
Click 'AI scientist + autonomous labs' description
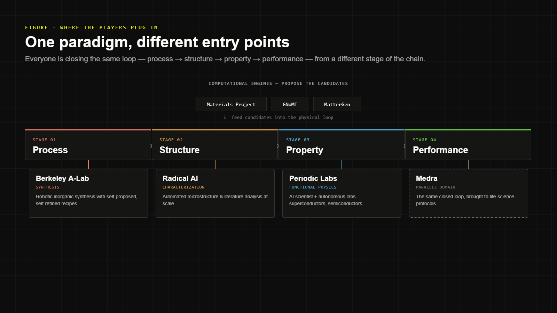click(326, 200)
